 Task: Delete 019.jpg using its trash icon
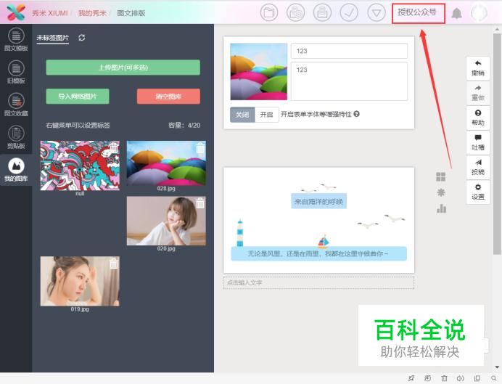(114, 264)
